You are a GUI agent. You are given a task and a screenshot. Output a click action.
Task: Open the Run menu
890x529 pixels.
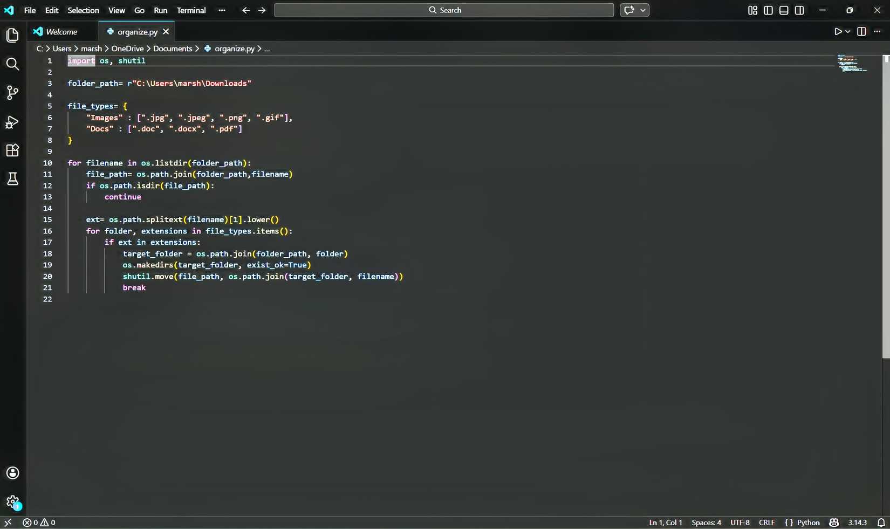pos(160,10)
